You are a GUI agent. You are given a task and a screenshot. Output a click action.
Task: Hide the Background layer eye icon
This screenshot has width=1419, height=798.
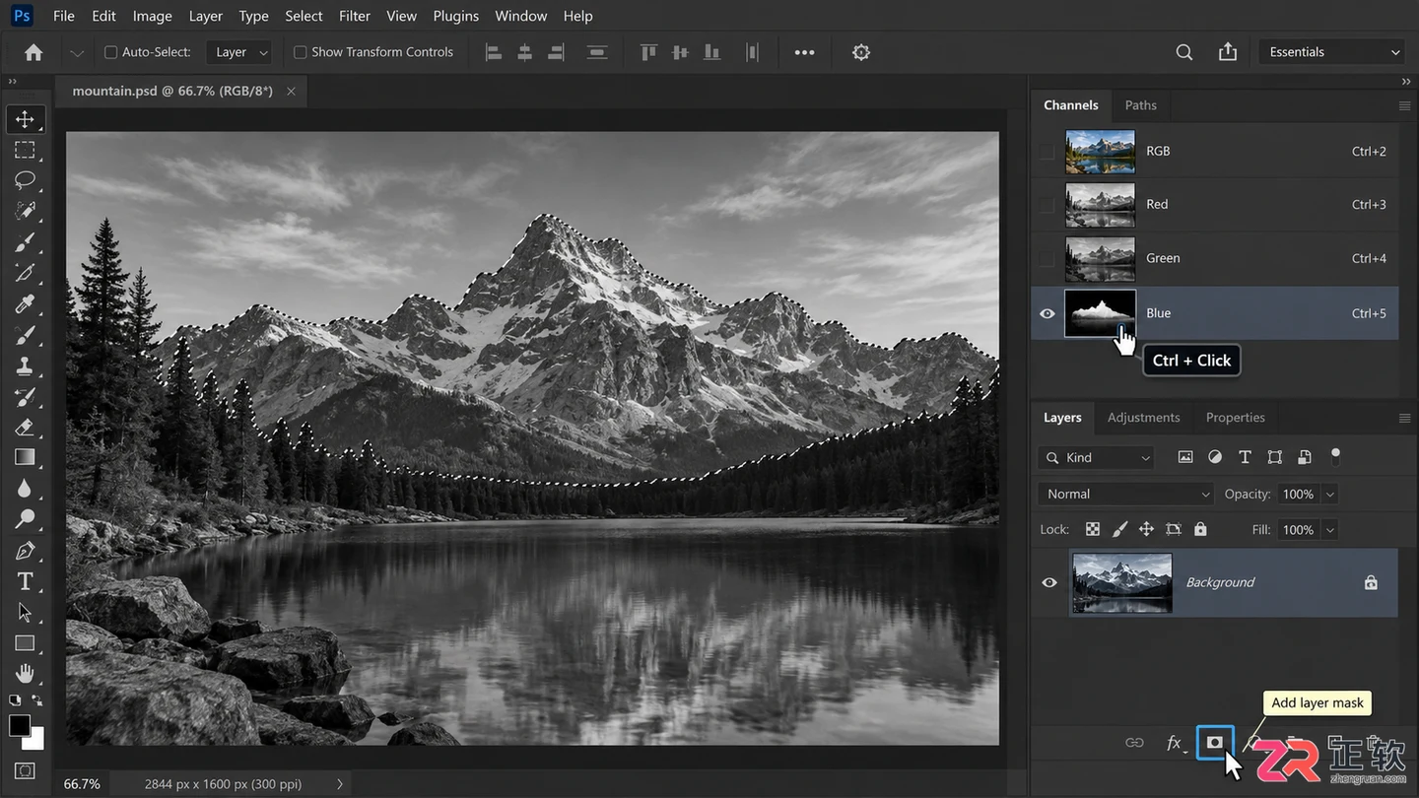(1049, 582)
